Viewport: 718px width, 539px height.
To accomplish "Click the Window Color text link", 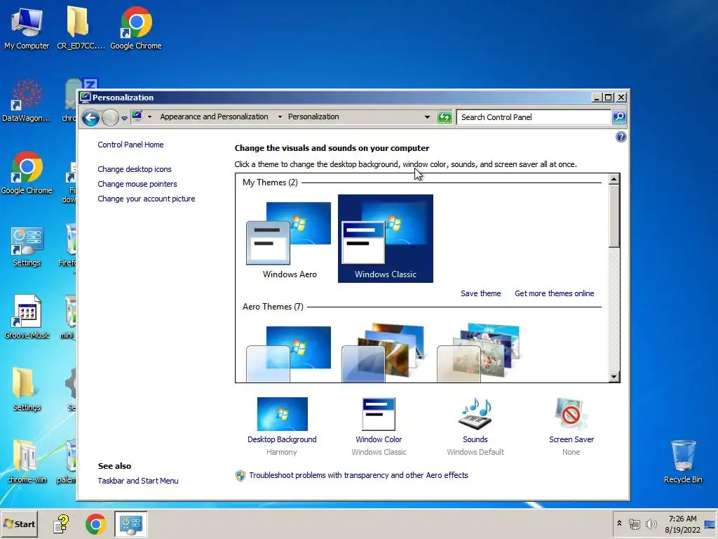I will (379, 439).
